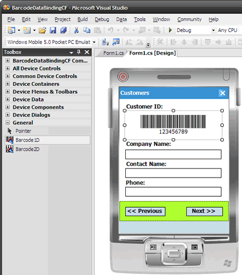Image resolution: width=242 pixels, height=275 pixels.
Task: Open the Community menu
Action: click(x=189, y=19)
